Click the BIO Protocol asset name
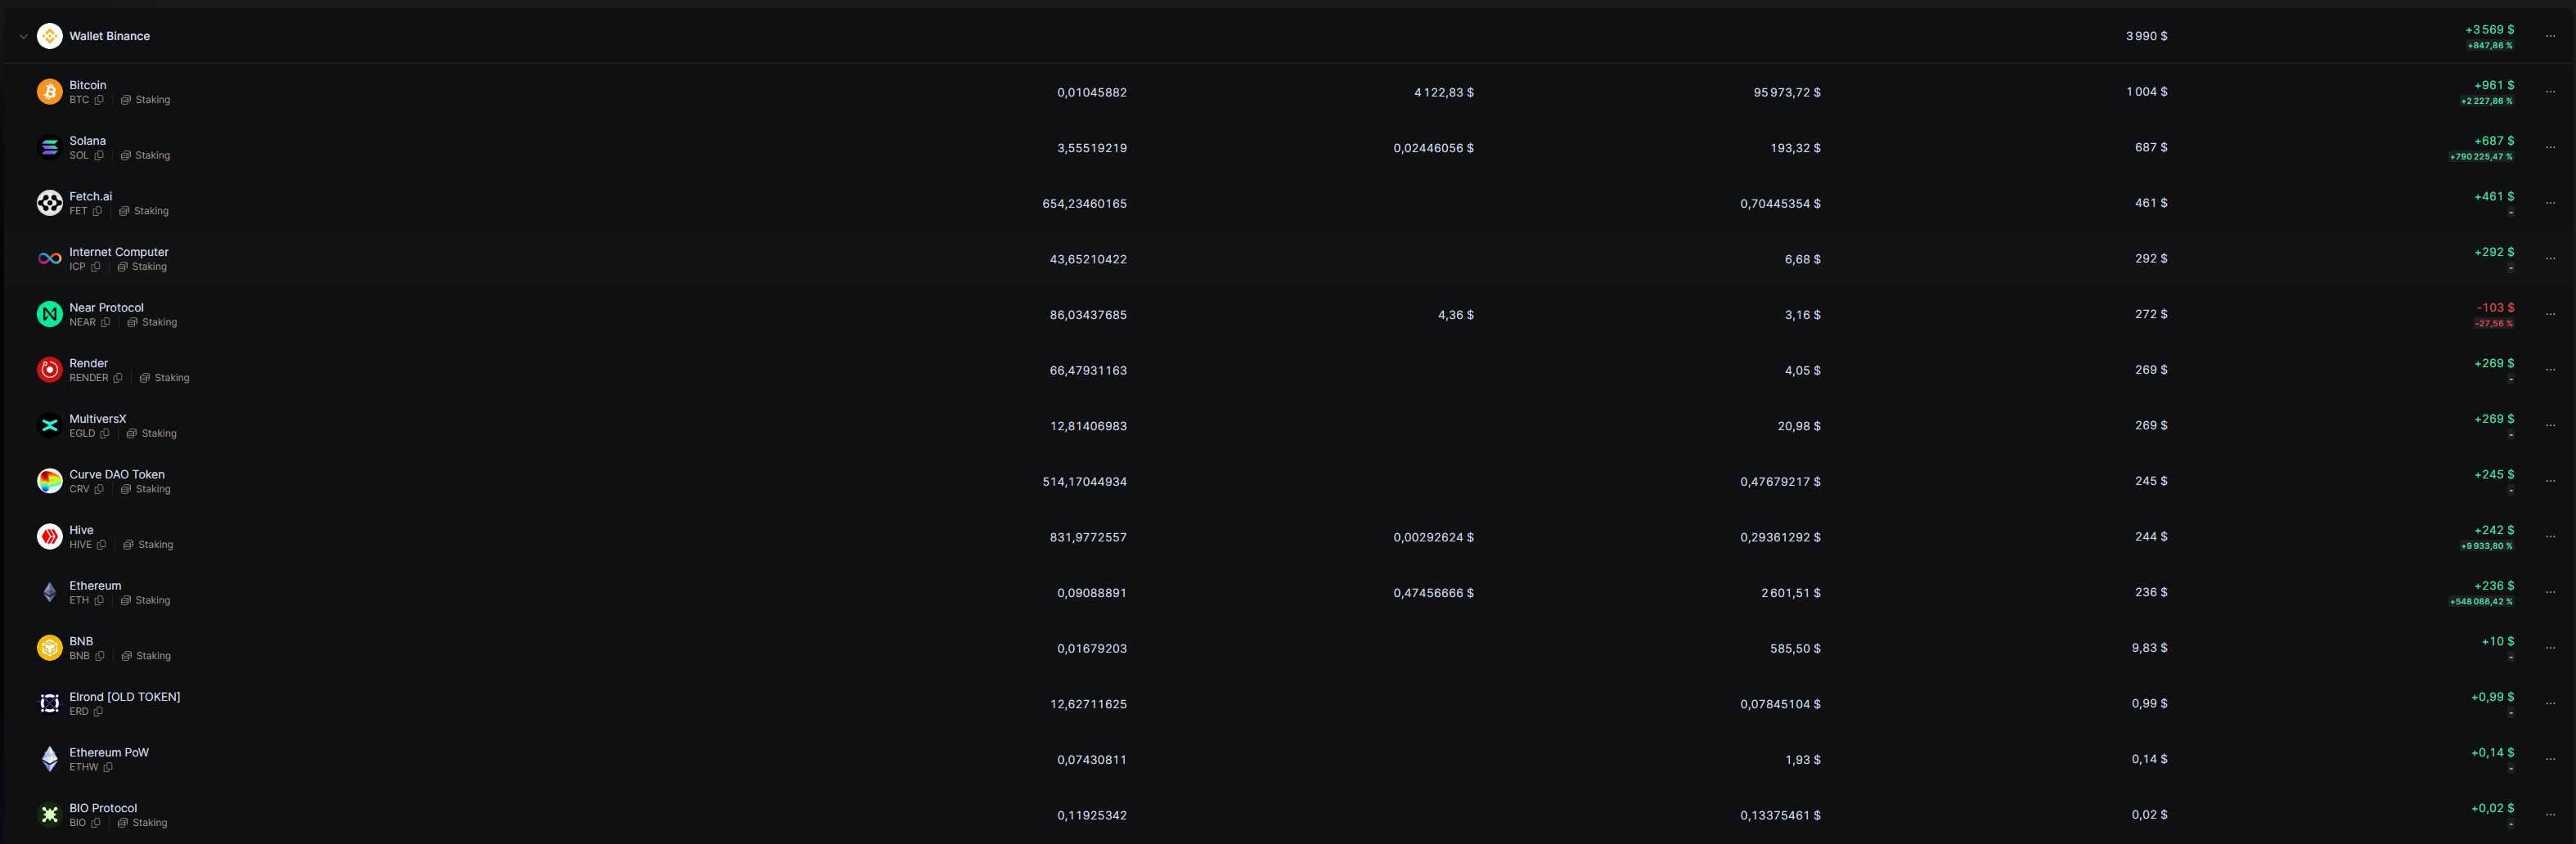The width and height of the screenshot is (2576, 844). point(103,808)
